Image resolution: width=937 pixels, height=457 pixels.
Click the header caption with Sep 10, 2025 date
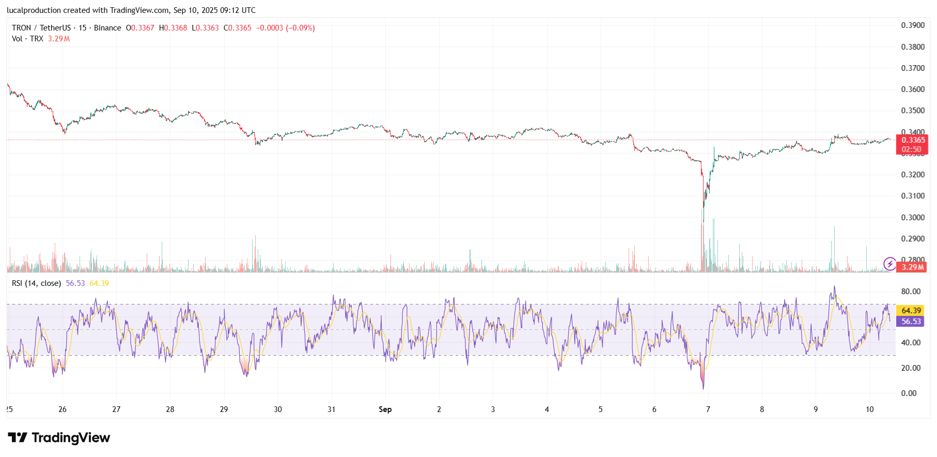click(131, 10)
